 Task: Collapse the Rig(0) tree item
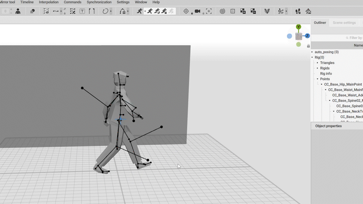(x=312, y=57)
